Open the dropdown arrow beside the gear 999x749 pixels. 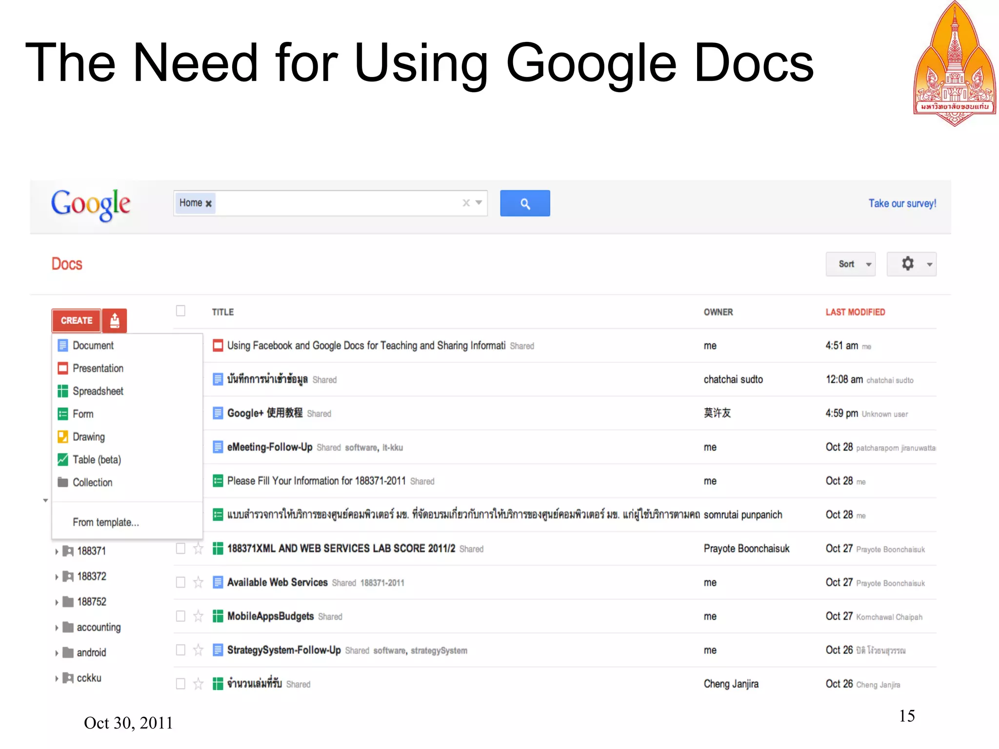(x=930, y=264)
